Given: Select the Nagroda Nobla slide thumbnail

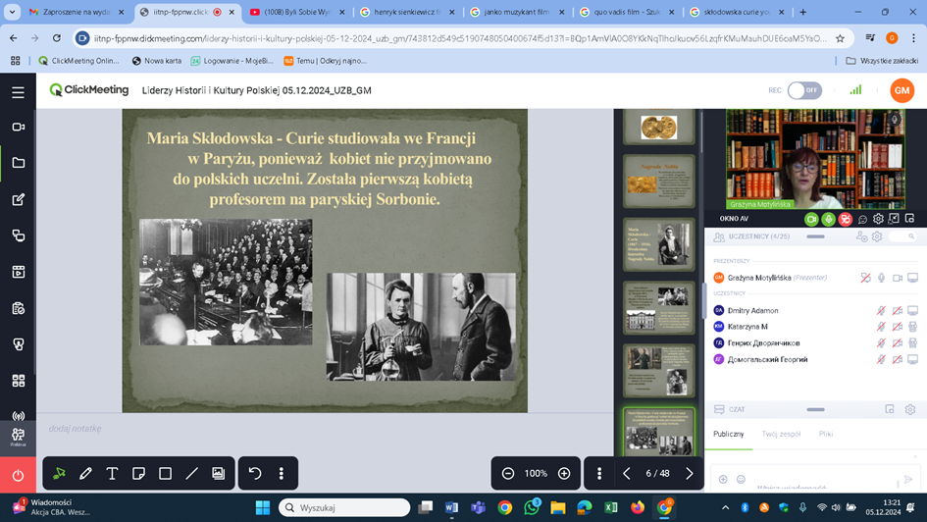Looking at the screenshot, I should 658,181.
